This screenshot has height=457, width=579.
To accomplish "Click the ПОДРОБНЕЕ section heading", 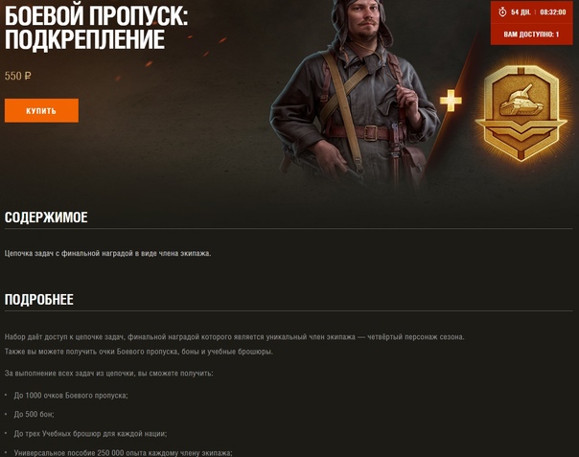I will point(38,299).
